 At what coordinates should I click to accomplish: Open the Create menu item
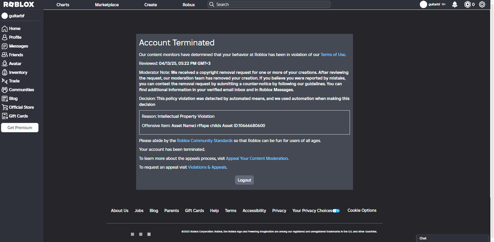pos(150,5)
